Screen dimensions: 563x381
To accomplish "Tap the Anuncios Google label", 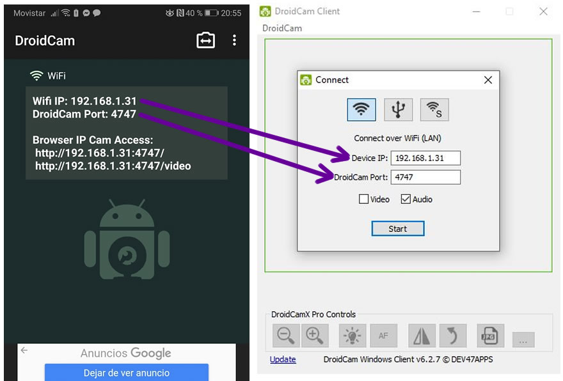I will coord(125,353).
